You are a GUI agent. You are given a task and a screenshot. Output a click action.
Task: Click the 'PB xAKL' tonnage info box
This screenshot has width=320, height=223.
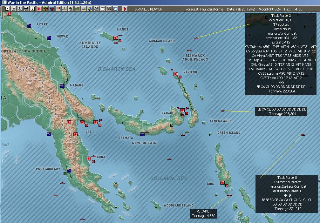pos(203,213)
